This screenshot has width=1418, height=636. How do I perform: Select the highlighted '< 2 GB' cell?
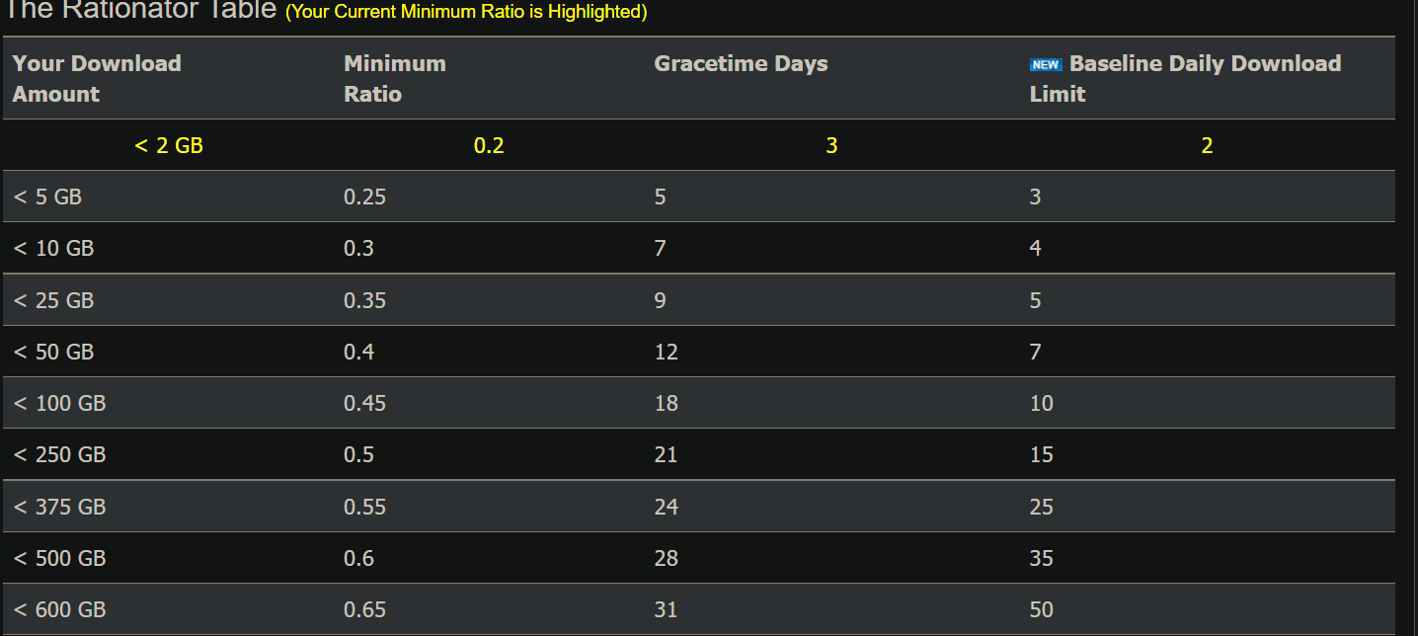pyautogui.click(x=169, y=146)
